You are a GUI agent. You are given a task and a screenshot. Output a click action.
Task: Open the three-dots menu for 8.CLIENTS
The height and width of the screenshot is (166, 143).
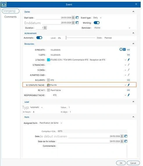(128, 80)
